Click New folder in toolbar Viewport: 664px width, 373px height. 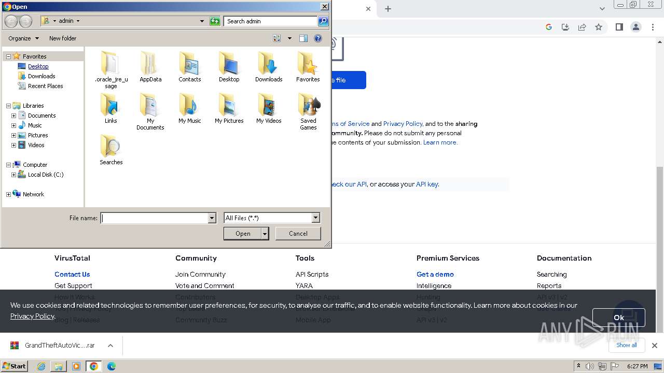[63, 38]
